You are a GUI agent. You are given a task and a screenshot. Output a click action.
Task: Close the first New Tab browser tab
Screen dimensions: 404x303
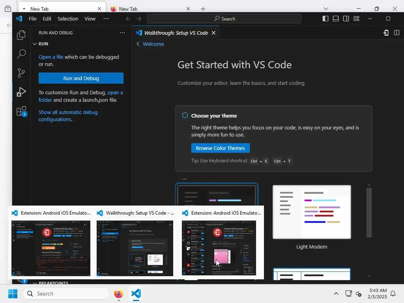99,9
